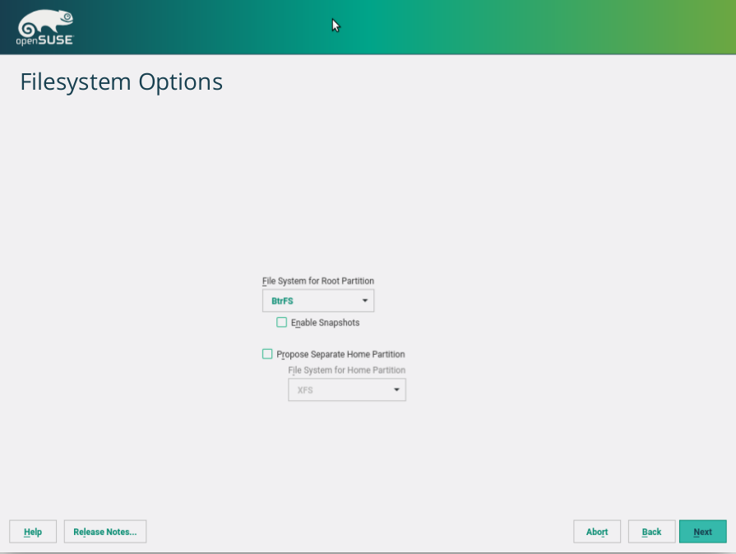
Task: Expand the root partition dropdown arrow
Action: [x=364, y=300]
